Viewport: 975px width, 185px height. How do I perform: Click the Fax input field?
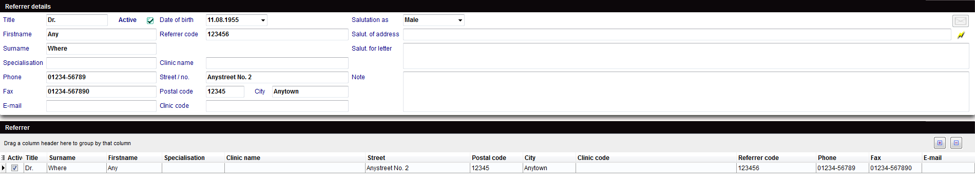(x=101, y=91)
